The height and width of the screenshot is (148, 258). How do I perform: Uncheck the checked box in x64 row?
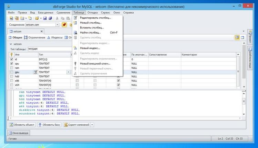pyautogui.click(x=118, y=85)
